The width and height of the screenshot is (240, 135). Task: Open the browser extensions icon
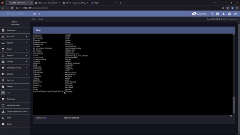pos(228,8)
